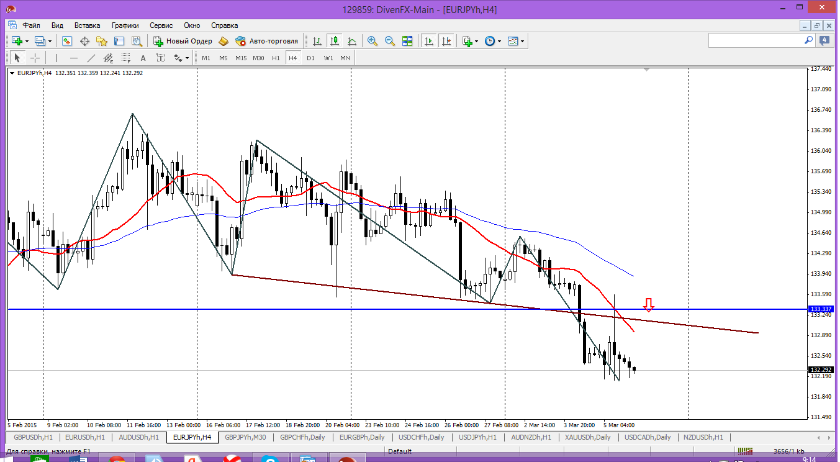Select the Text Label tool
840x462 pixels.
click(160, 58)
